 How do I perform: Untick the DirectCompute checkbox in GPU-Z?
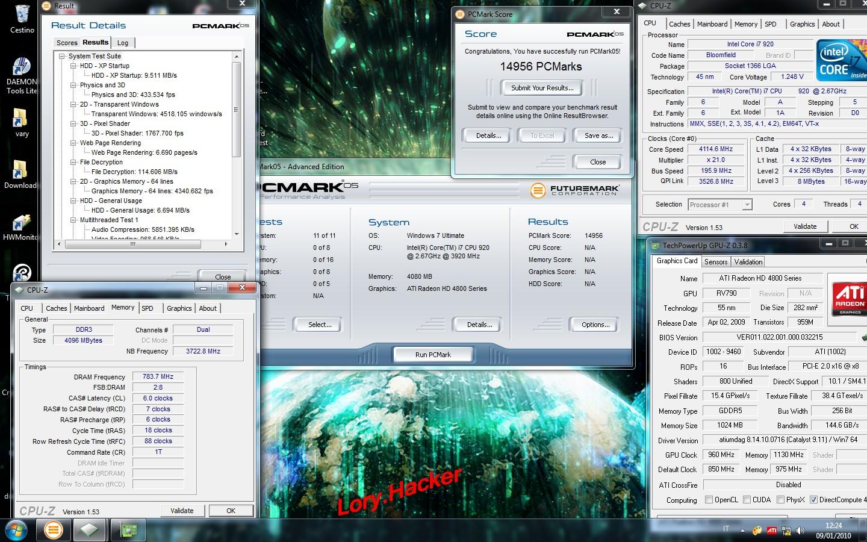814,500
